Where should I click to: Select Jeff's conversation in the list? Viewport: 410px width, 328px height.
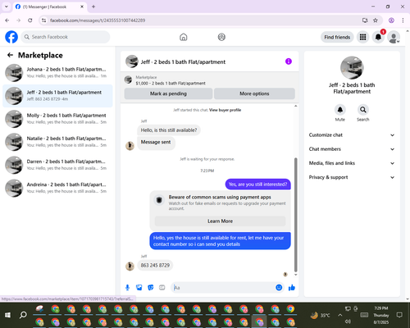(x=57, y=96)
